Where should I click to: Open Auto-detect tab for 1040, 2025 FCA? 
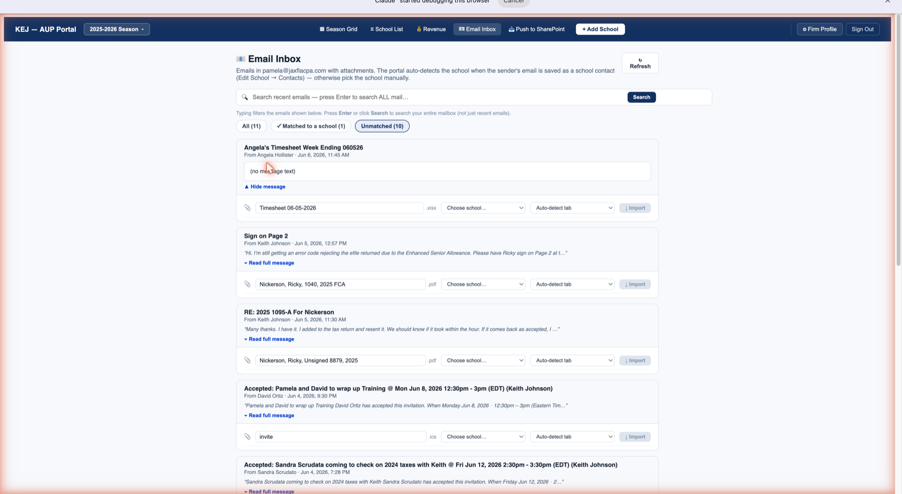pos(572,284)
